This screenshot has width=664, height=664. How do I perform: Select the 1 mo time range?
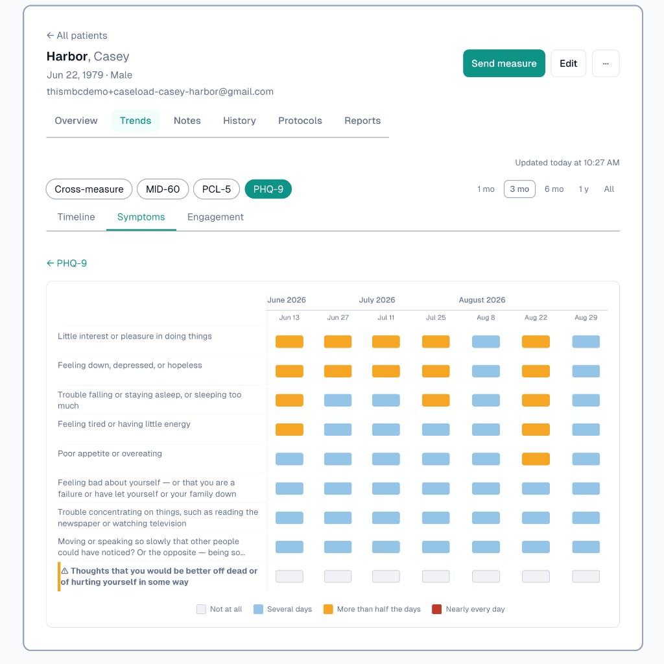tap(485, 189)
